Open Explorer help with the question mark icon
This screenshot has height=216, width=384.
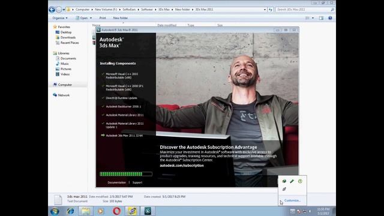(330, 18)
